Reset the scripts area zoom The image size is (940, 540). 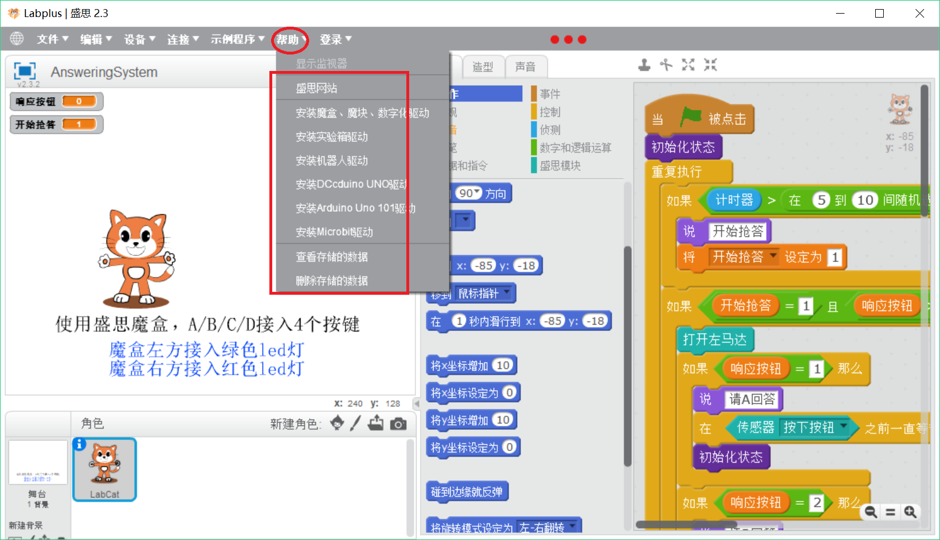pos(891,512)
